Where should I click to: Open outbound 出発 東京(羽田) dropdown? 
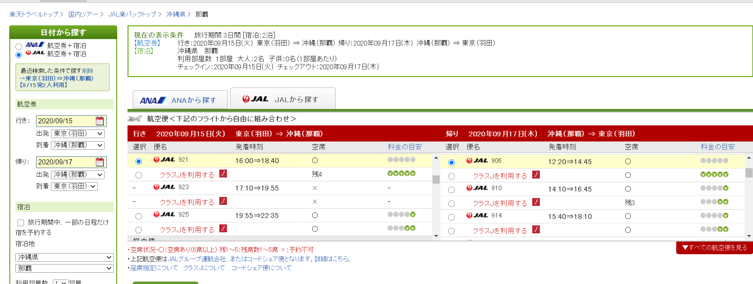[x=78, y=134]
